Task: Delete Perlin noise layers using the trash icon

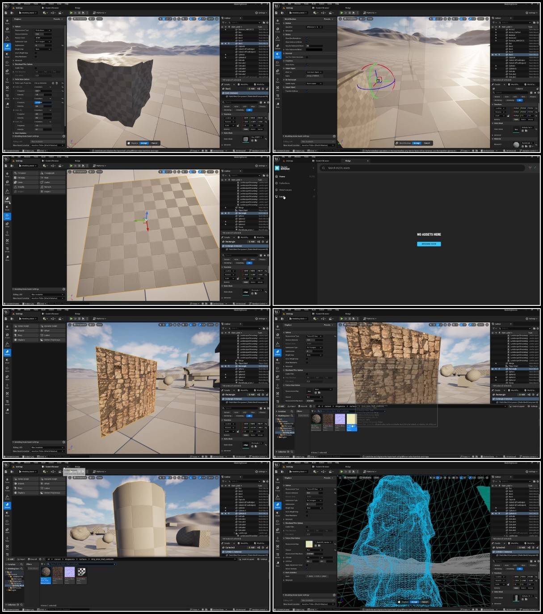Action: click(x=56, y=83)
